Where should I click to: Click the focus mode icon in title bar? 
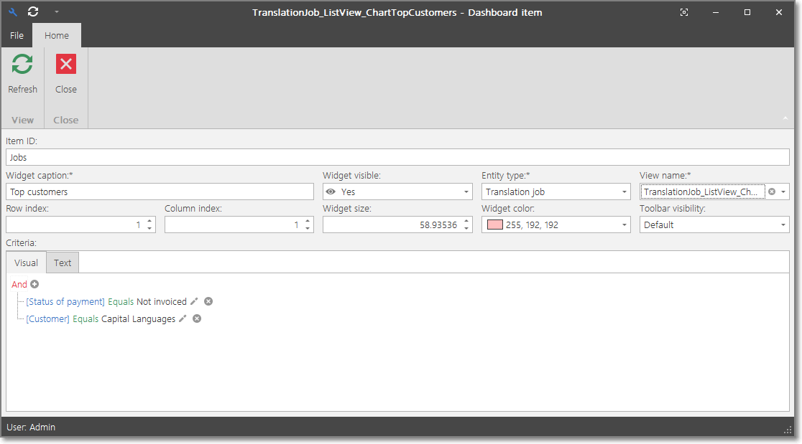[x=684, y=12]
